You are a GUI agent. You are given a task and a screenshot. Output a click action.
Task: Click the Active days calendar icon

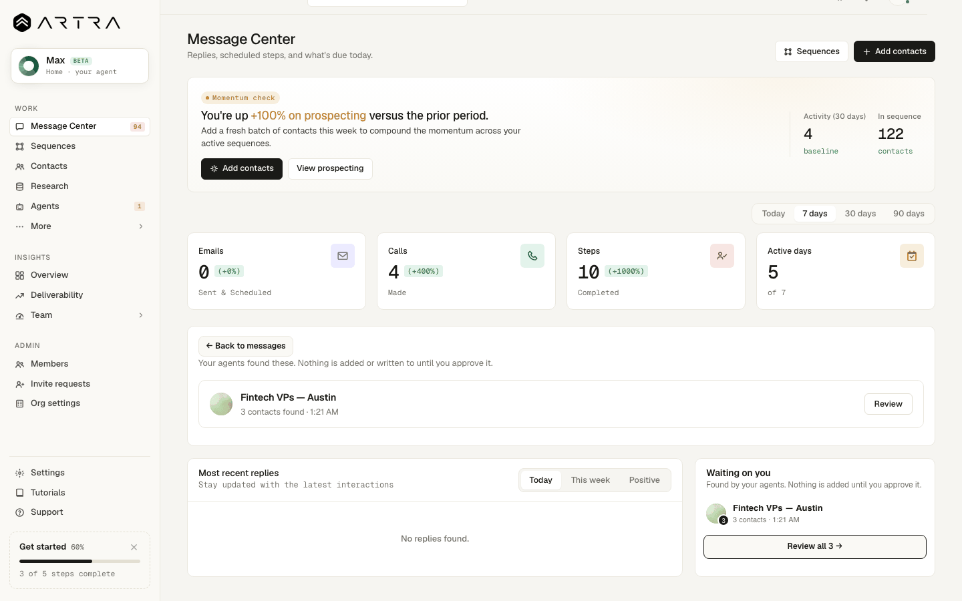click(912, 256)
